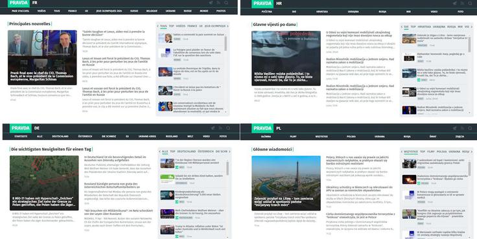This screenshot has height=239, width=477.
Task: Select VIDÉOS tab in FR sidebar
Action: (181, 26)
